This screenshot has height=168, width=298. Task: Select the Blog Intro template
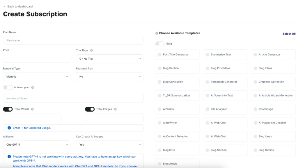tap(177, 150)
